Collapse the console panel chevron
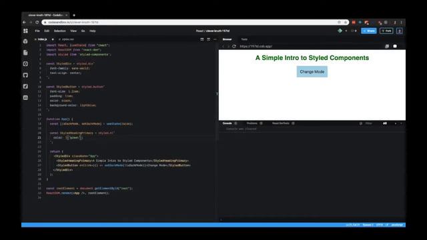This screenshot has height=240, width=427. click(401, 123)
